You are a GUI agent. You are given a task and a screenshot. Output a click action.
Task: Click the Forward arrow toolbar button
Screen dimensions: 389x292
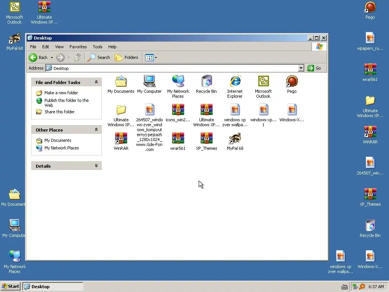coord(60,57)
